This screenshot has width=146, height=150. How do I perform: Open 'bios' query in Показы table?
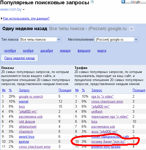(x=22, y=106)
